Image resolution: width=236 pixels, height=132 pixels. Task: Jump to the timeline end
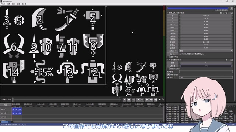(155, 99)
